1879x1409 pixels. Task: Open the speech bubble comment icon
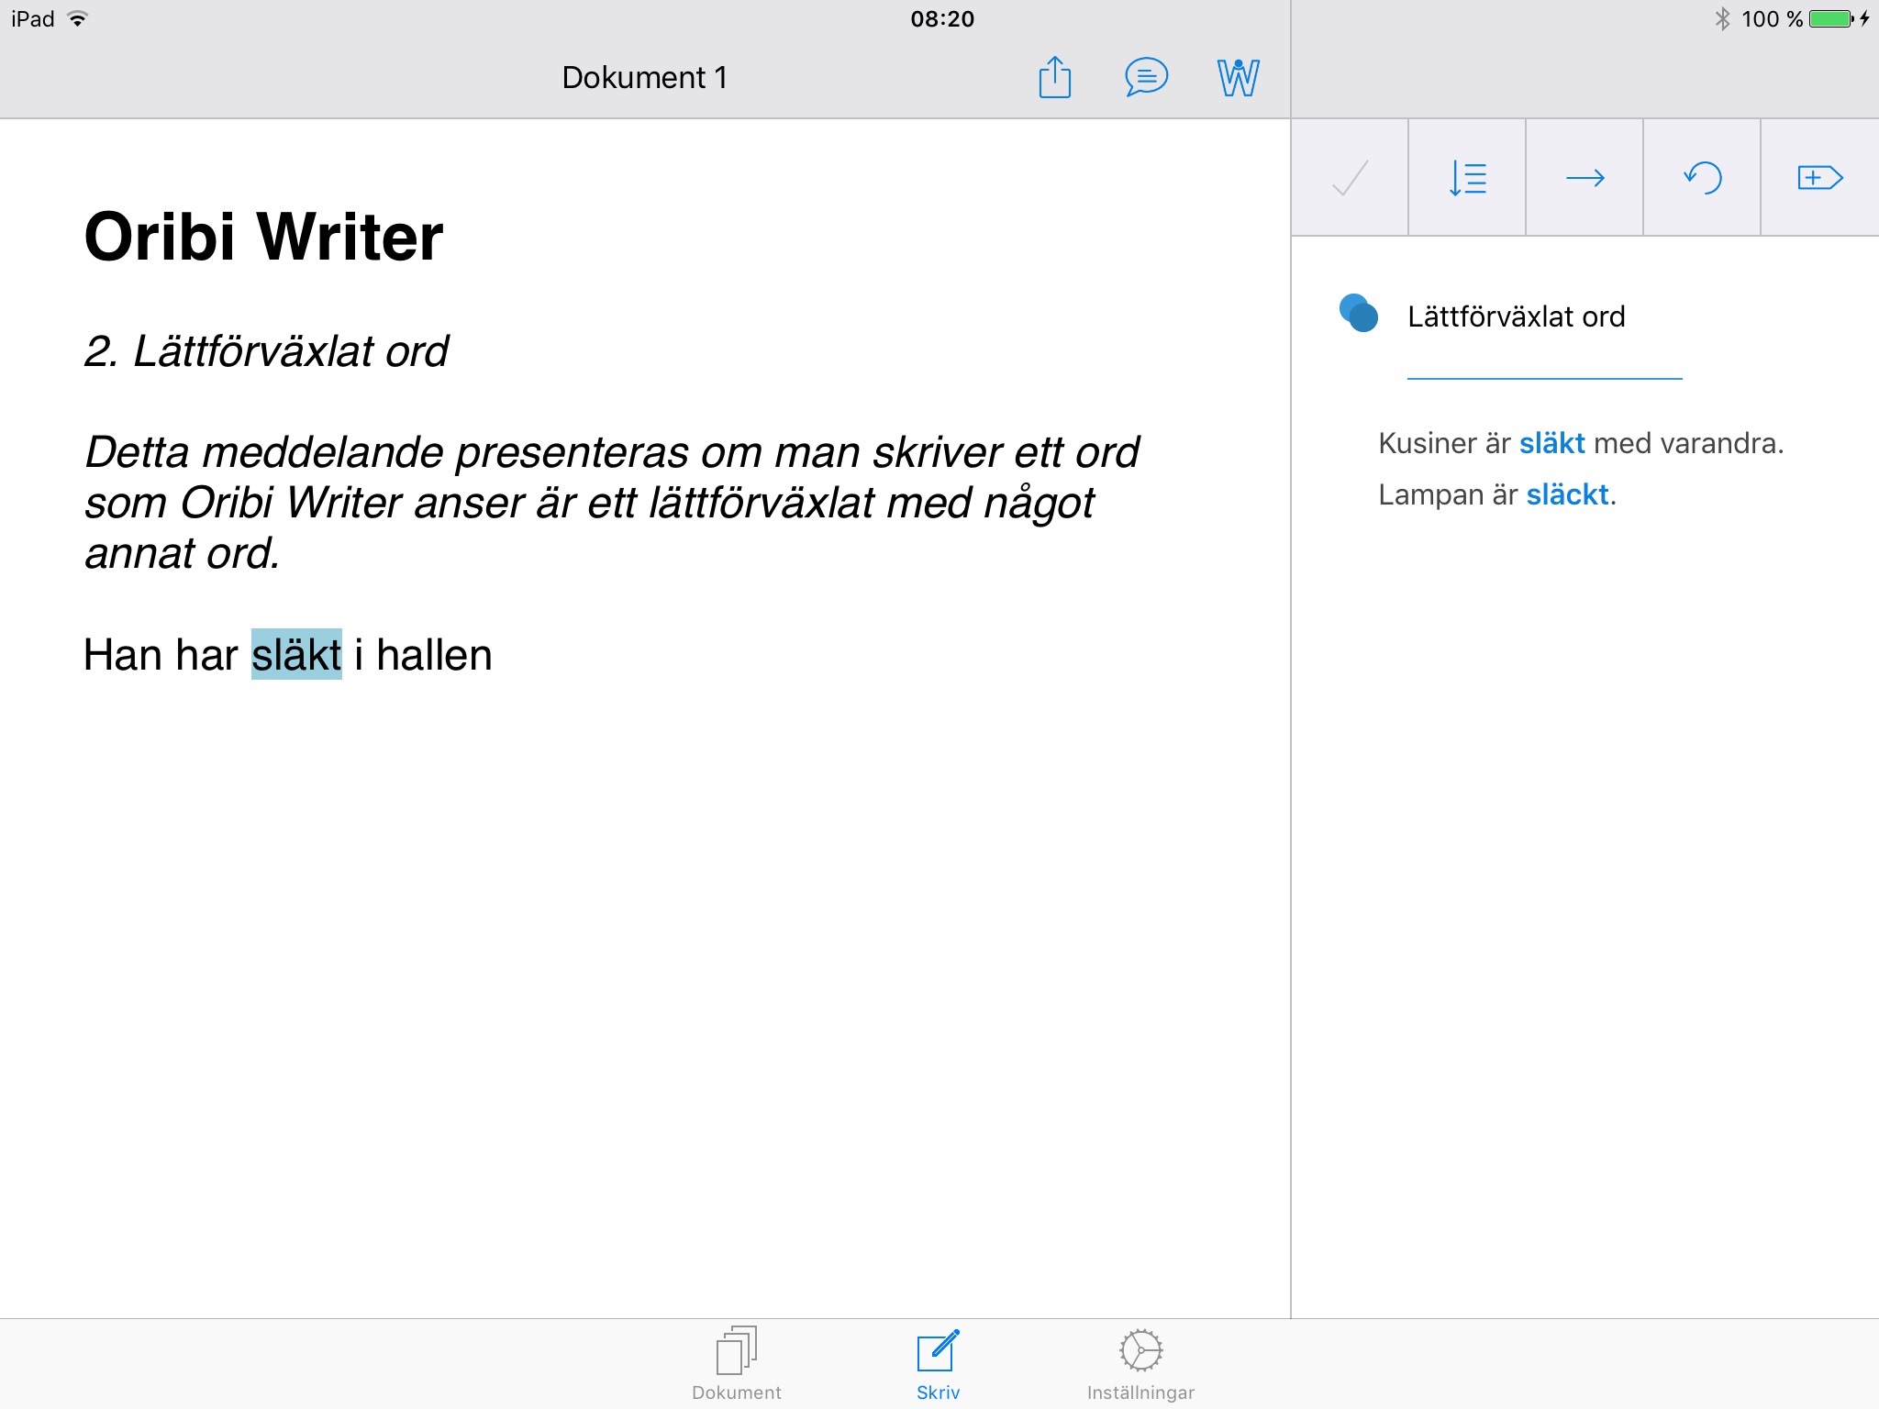(1146, 77)
